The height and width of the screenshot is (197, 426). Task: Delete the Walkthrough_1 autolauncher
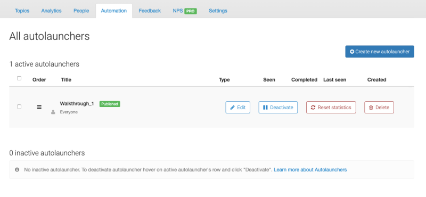pyautogui.click(x=379, y=108)
